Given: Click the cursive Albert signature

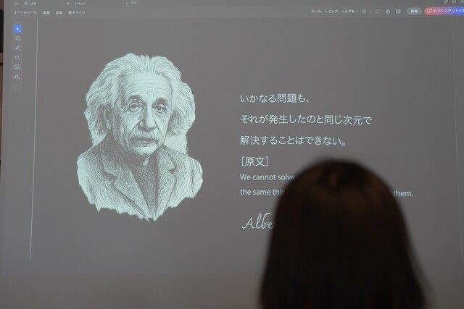Looking at the screenshot, I should click(257, 222).
